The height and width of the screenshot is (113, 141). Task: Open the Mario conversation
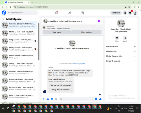[19, 57]
